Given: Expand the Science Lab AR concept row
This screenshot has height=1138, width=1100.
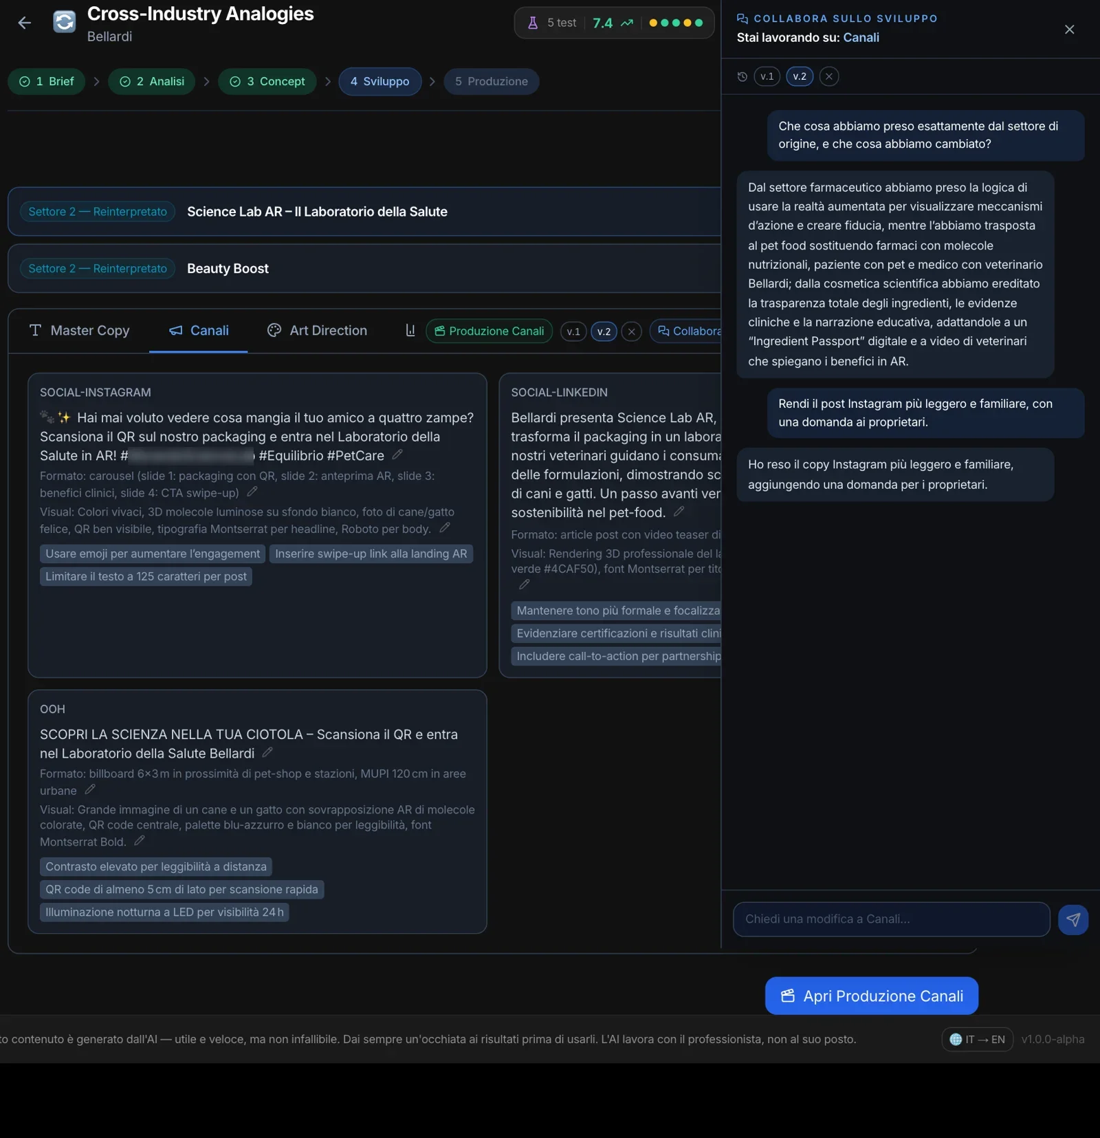Looking at the screenshot, I should [364, 212].
